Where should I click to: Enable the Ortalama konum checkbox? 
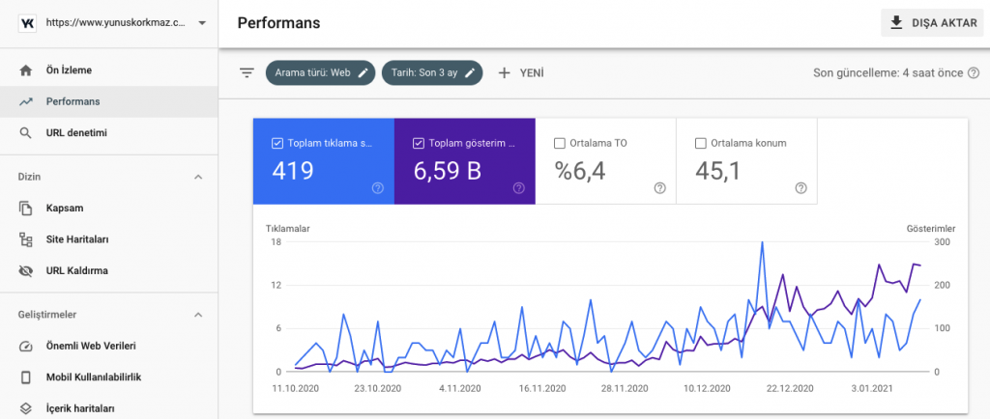[701, 144]
